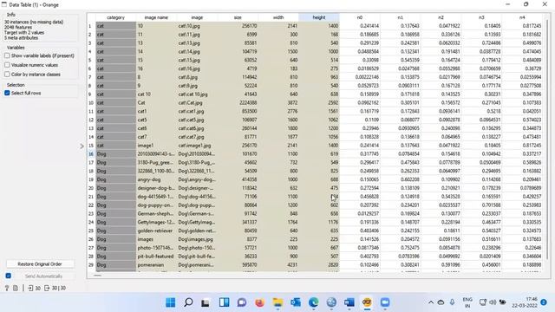Enable Visualize numeric values checkbox
555x312 pixels.
pyautogui.click(x=7, y=65)
